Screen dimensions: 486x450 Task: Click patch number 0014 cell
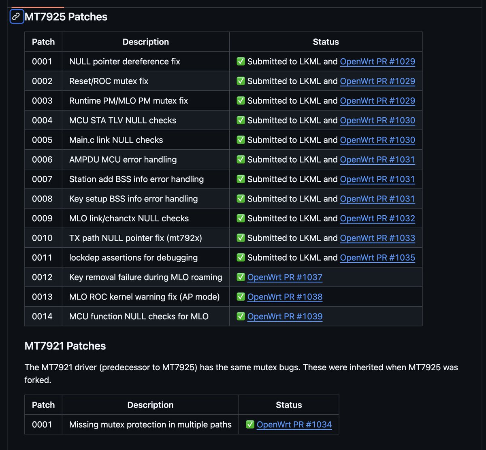click(x=43, y=316)
